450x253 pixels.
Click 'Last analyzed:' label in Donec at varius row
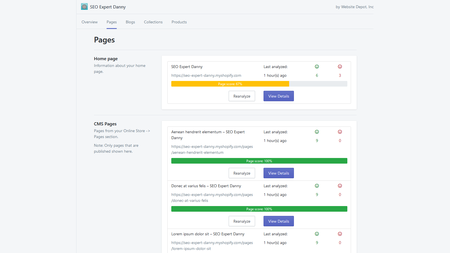[x=276, y=186]
